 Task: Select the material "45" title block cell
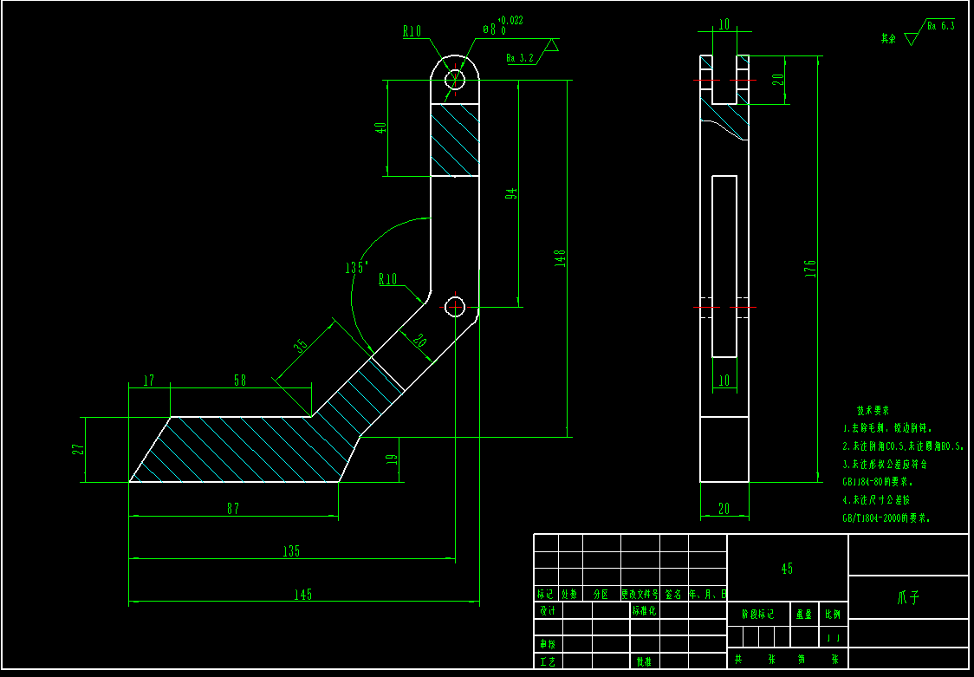[787, 569]
